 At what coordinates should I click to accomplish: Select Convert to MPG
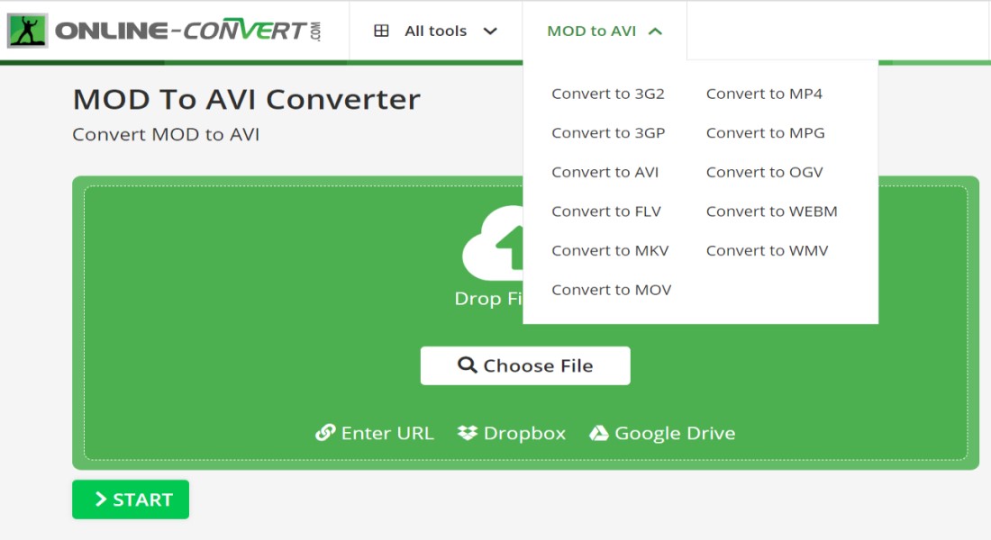765,133
